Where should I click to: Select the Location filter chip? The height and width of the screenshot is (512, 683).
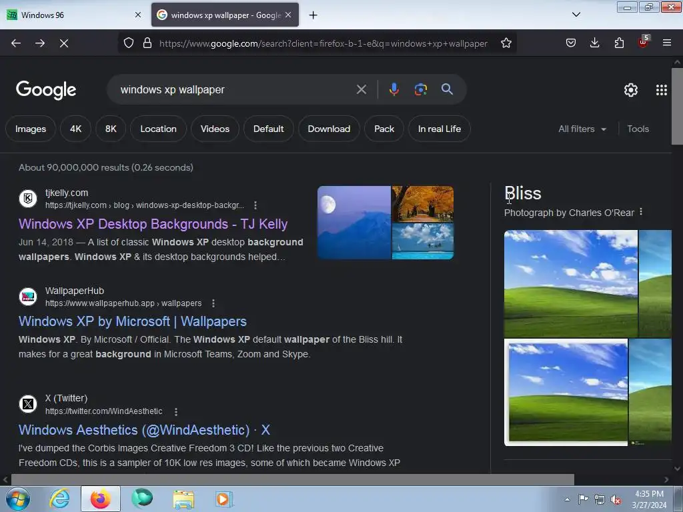159,129
